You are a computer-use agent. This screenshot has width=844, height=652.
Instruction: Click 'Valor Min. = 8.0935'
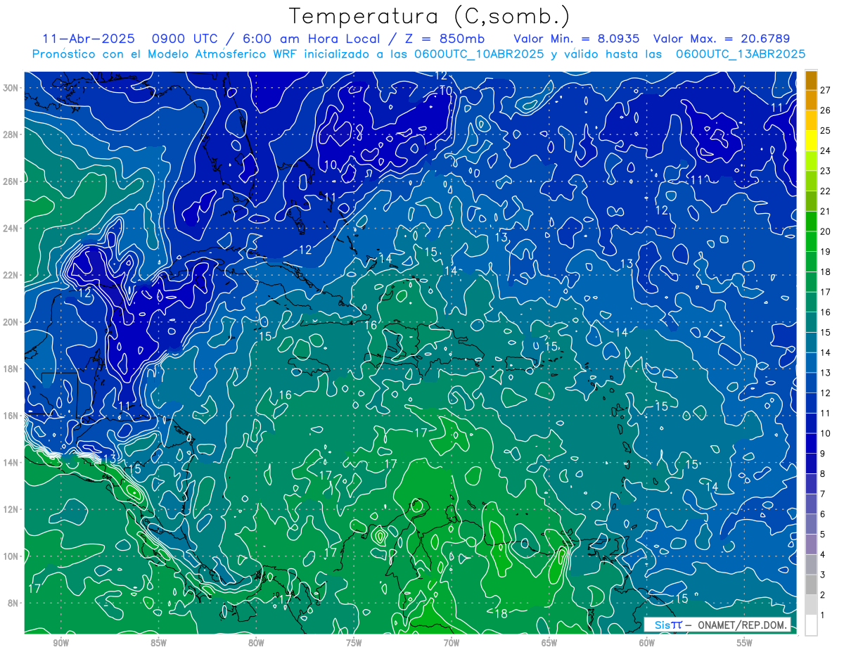tap(578, 39)
